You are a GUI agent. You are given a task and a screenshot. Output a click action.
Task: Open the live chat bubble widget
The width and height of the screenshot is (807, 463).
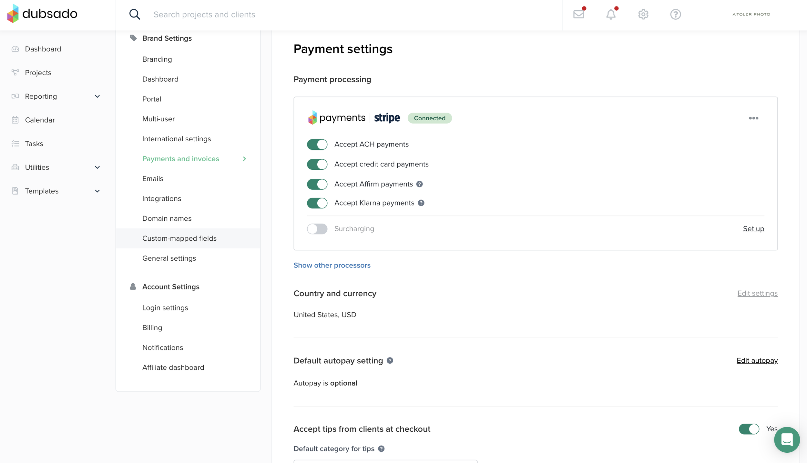787,439
